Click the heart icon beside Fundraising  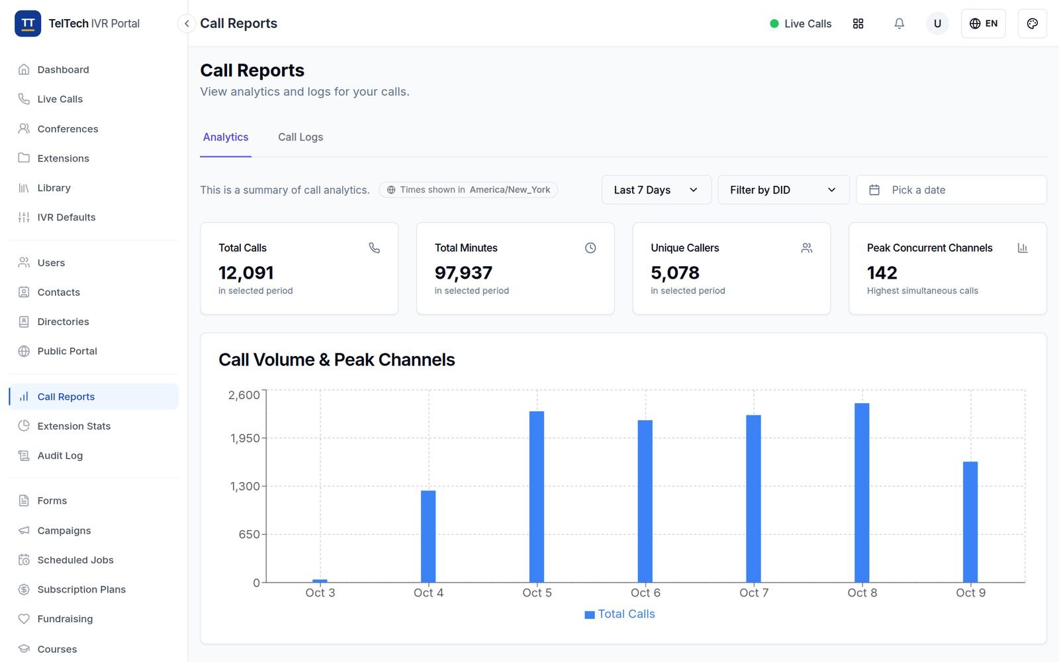[24, 619]
